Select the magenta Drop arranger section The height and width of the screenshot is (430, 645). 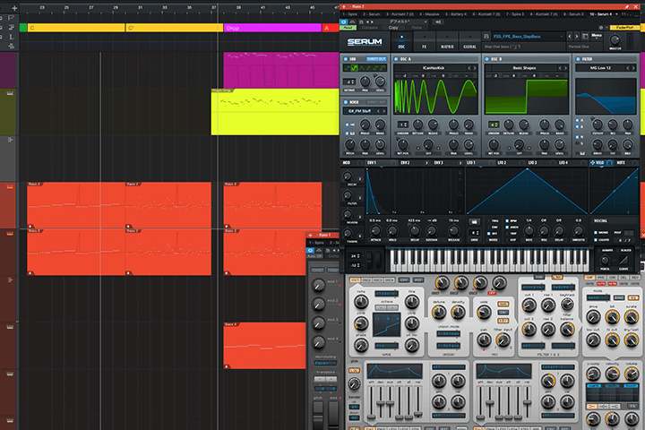272,28
